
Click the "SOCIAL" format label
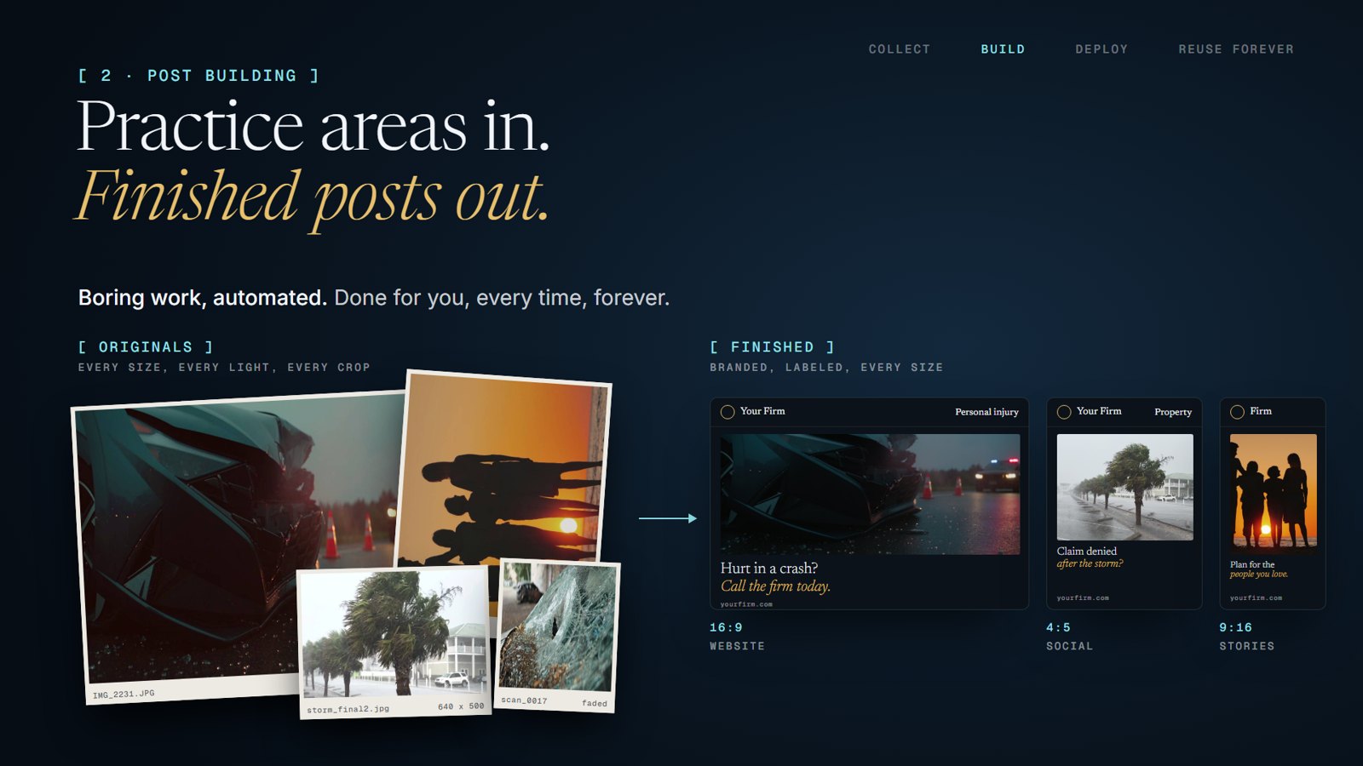click(x=1070, y=646)
